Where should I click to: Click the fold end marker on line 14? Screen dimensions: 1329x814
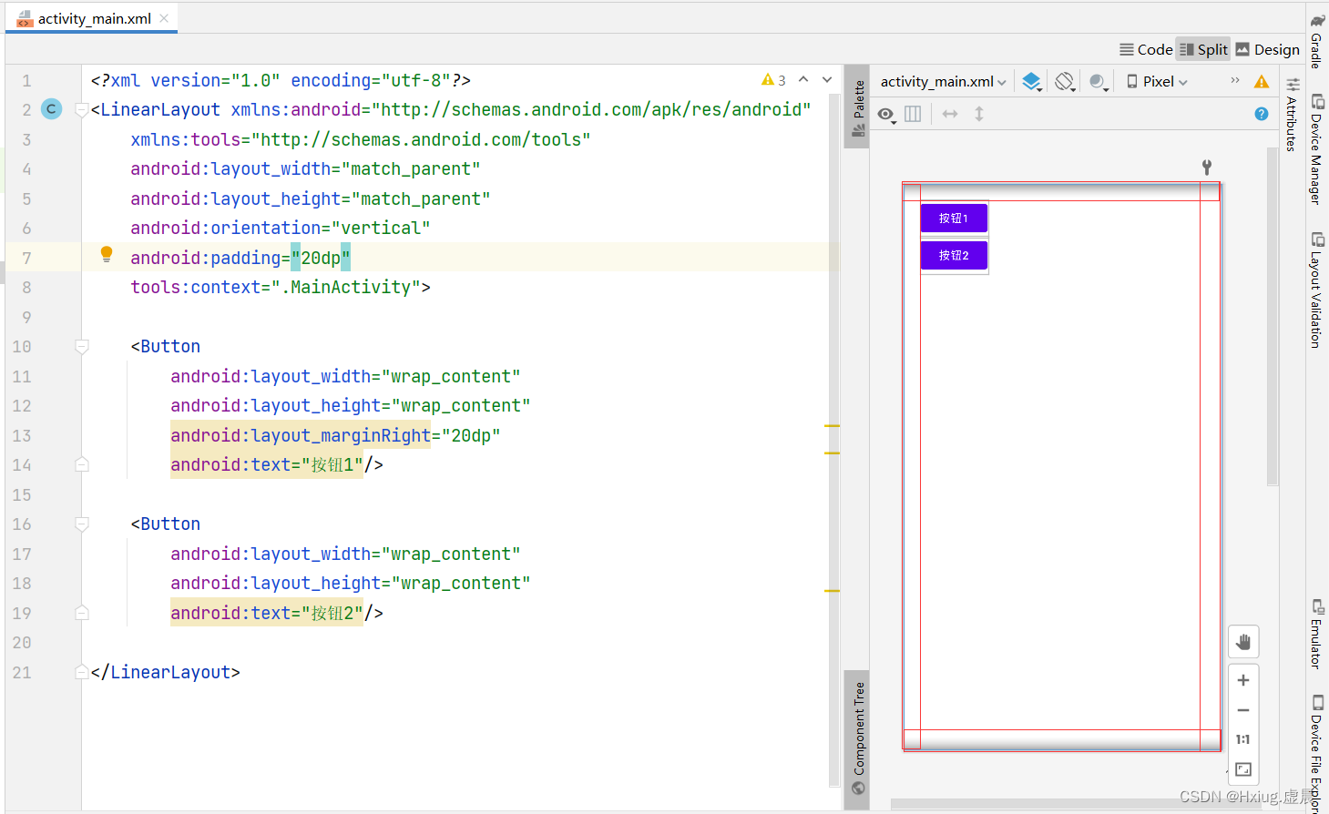click(81, 464)
